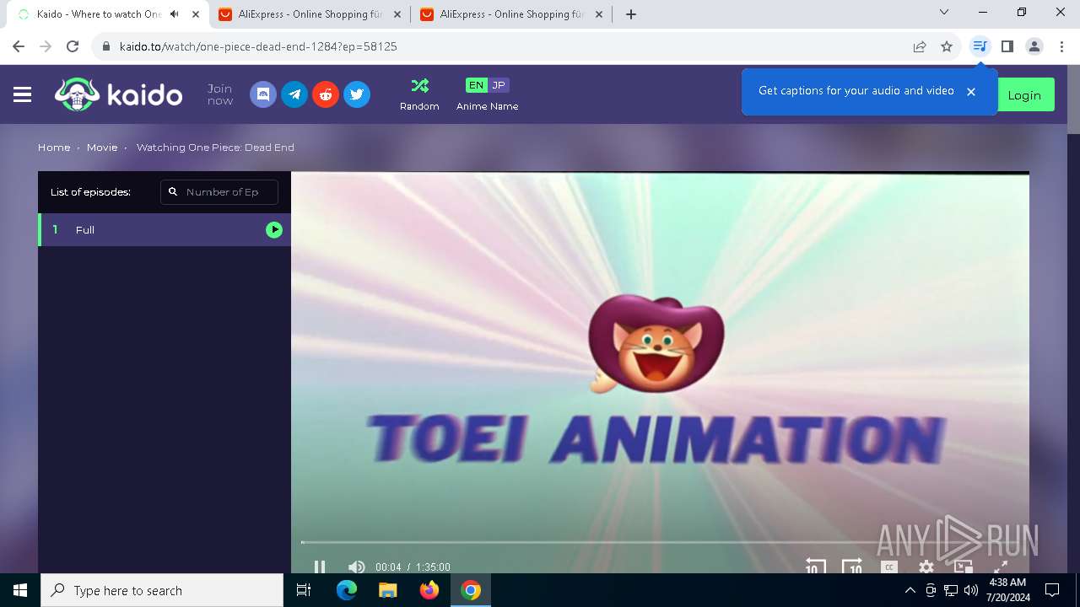Open the hamburger menu on Kaido

23,95
